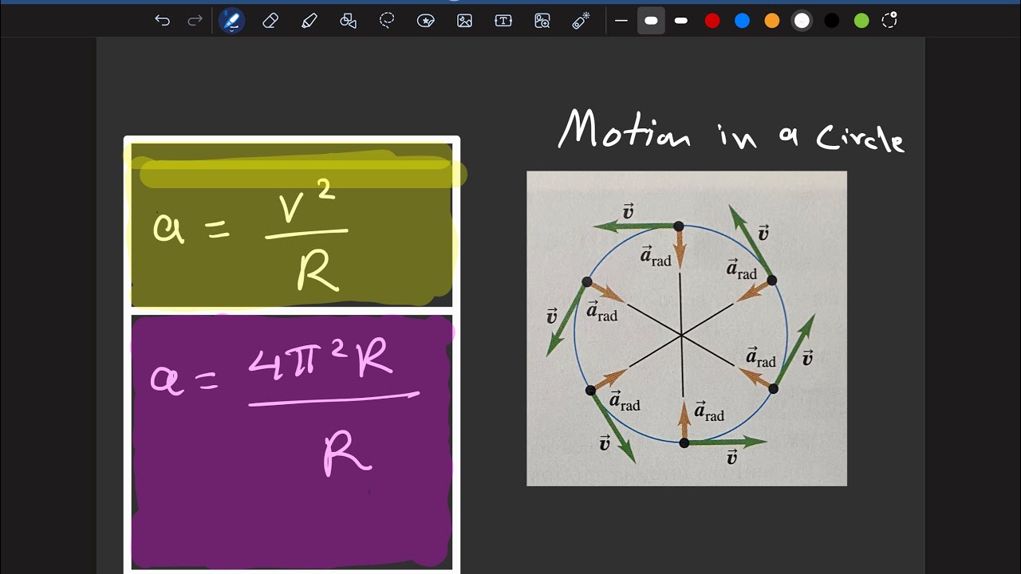This screenshot has height=574, width=1021.
Task: Choose the thick selected stroke thickness
Action: (651, 21)
